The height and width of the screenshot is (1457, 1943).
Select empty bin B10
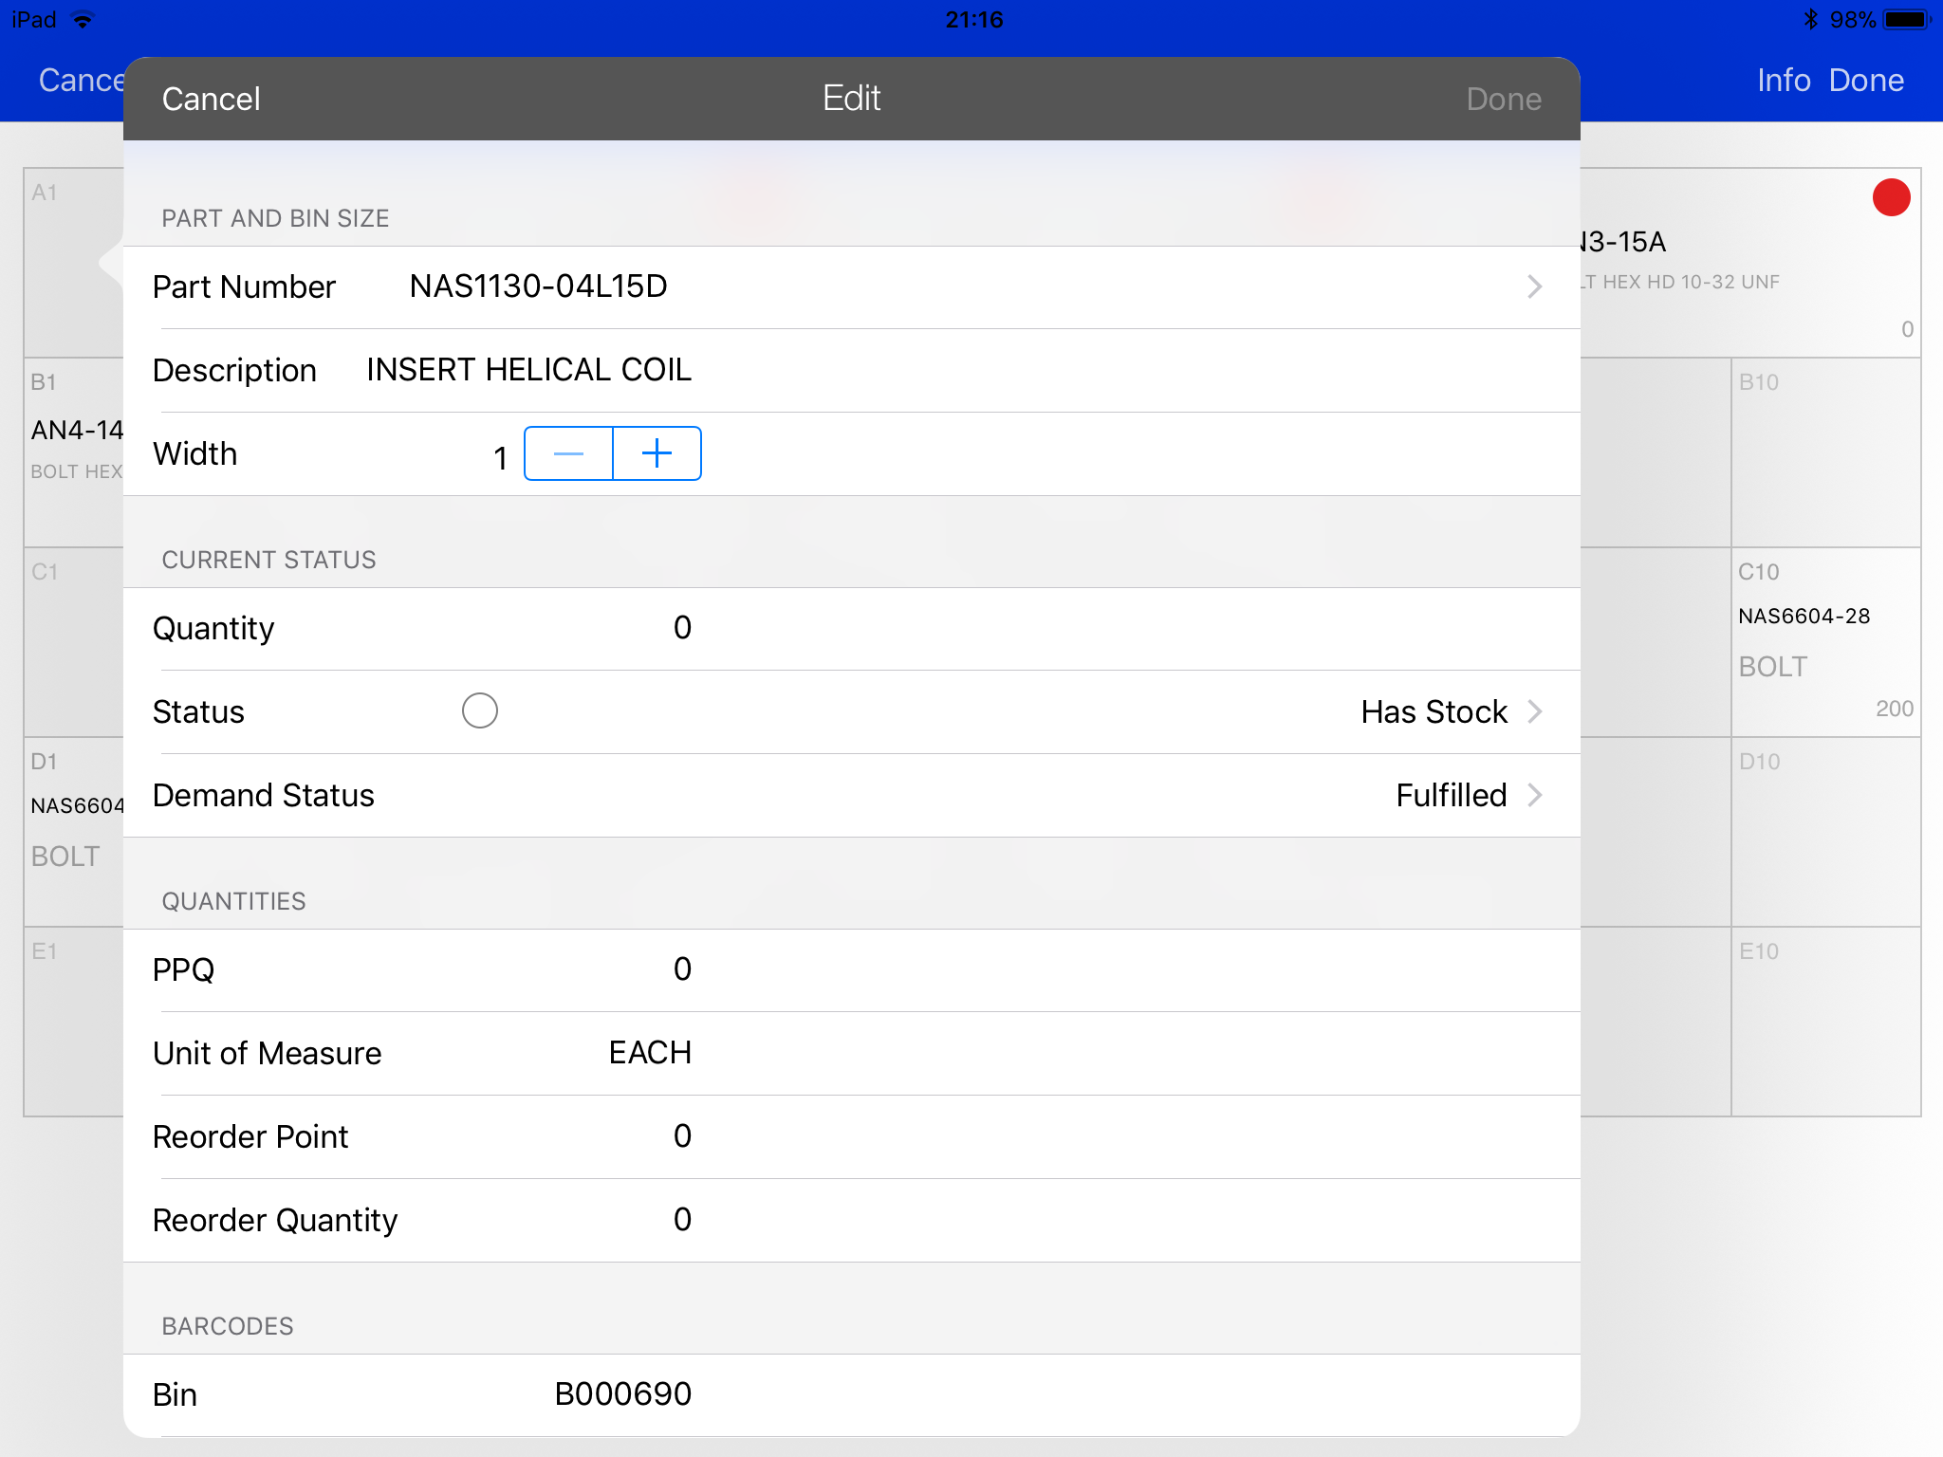[x=1824, y=452]
